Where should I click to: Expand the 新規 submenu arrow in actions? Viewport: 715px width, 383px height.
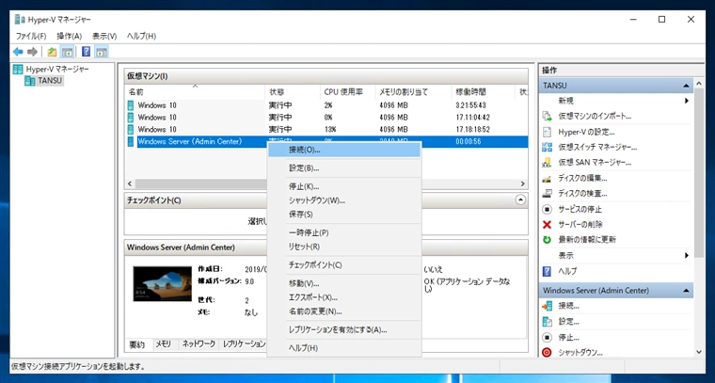(687, 101)
